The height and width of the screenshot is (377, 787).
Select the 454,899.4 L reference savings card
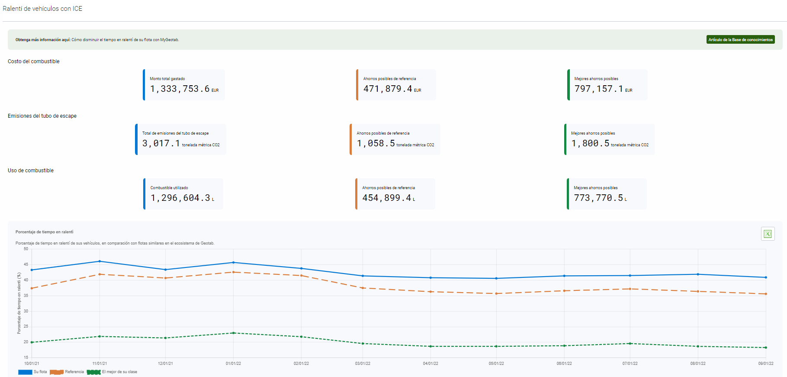pyautogui.click(x=395, y=194)
